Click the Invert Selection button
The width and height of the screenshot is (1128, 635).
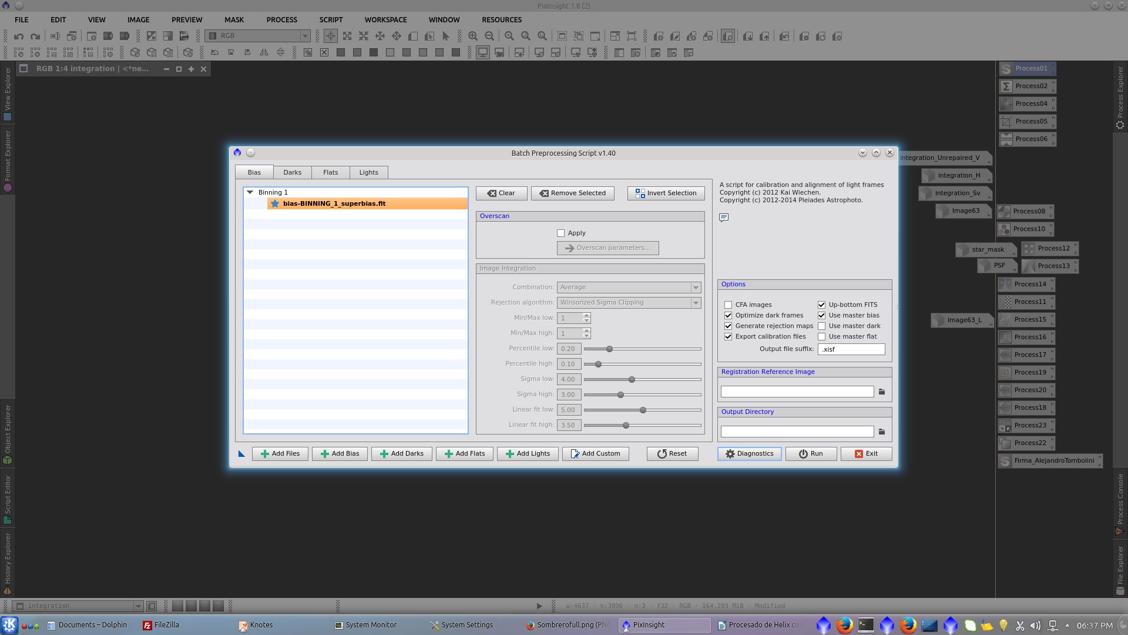(x=666, y=193)
